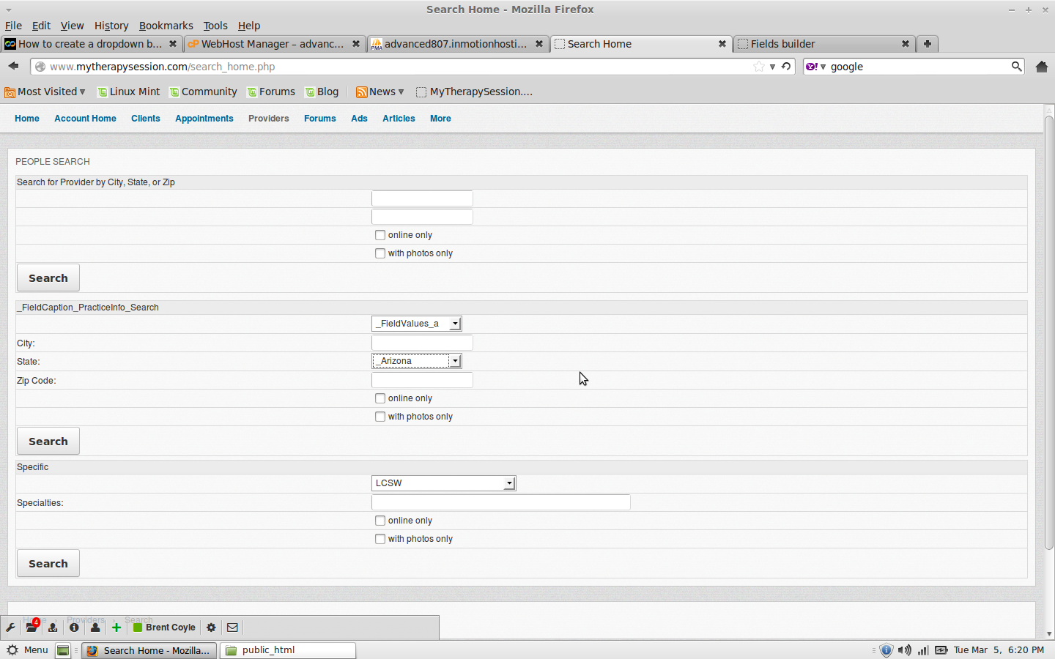Open the envelope mail icon
This screenshot has height=659, width=1055.
point(232,628)
